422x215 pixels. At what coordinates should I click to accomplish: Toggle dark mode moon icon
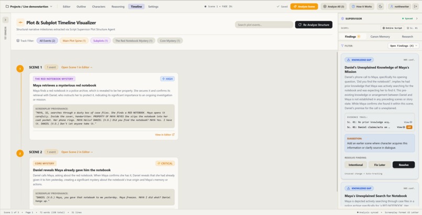(x=380, y=6)
